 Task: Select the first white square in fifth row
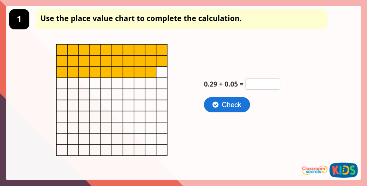click(62, 94)
